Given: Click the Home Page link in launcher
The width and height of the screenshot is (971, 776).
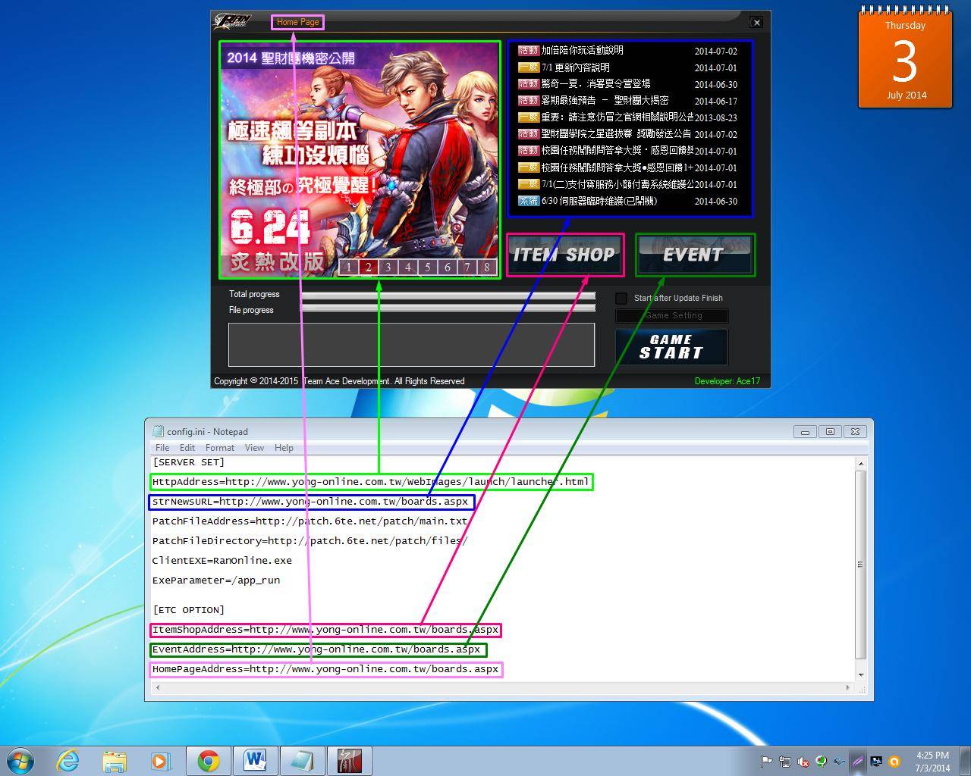Looking at the screenshot, I should point(297,22).
